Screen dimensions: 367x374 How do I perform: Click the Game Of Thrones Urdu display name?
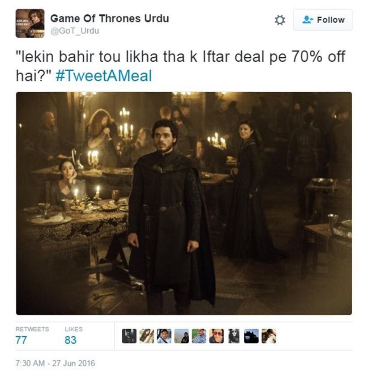point(110,19)
